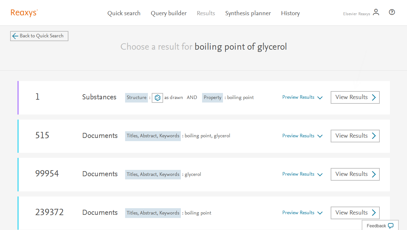Expand Preview Results for 99954 Documents

(x=302, y=174)
